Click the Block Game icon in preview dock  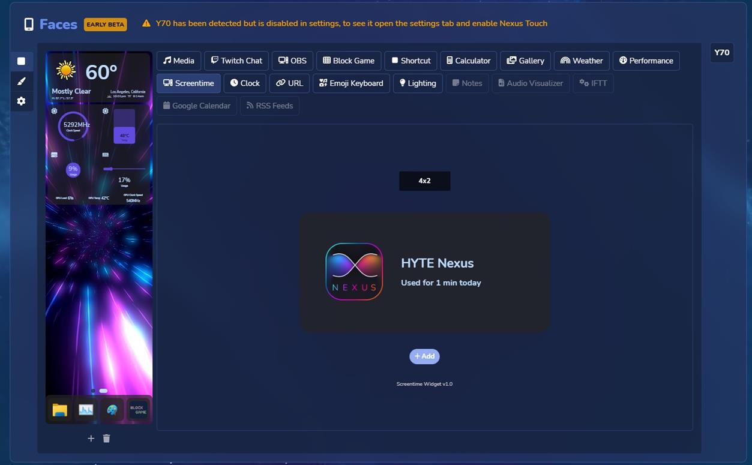tap(138, 410)
